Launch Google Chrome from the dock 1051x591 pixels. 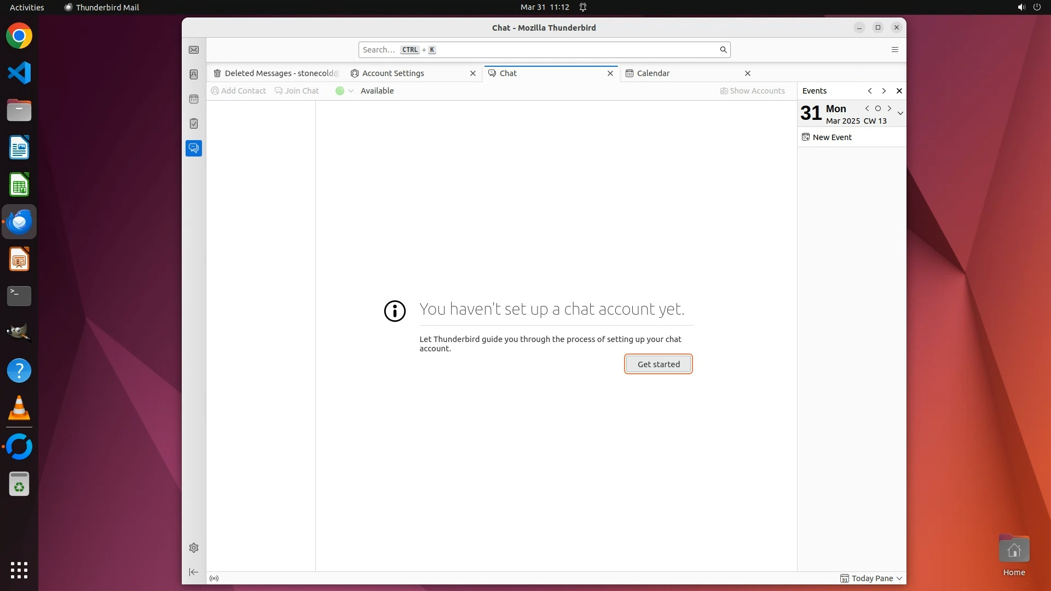[19, 36]
